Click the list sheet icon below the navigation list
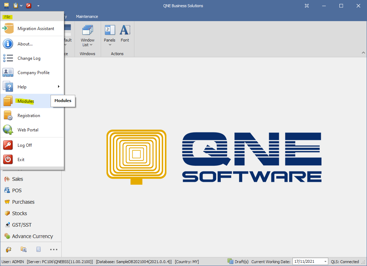Viewport: 367px width, 266px height. tap(39, 250)
